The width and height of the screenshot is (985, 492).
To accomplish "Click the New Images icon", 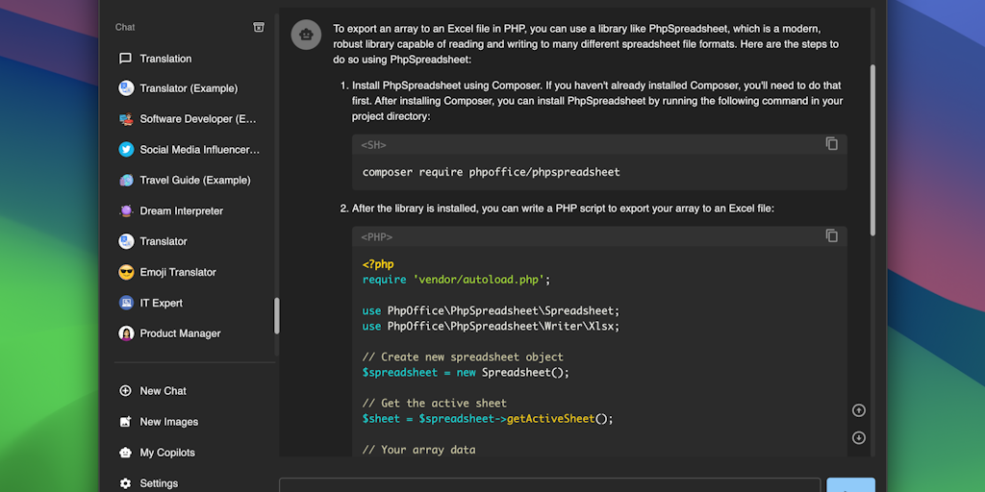I will point(125,422).
